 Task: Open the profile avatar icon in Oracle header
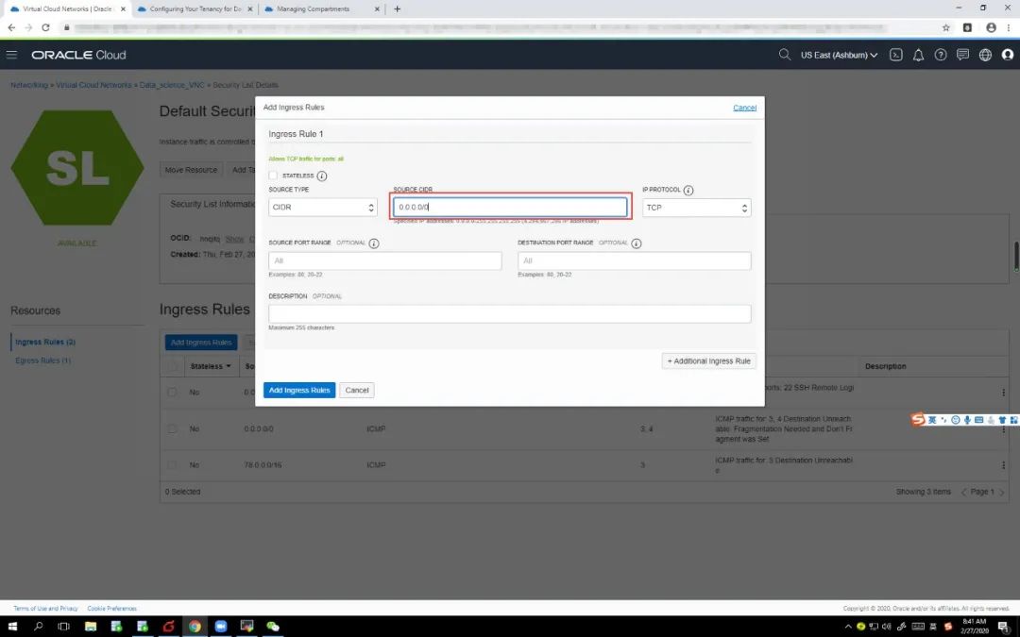[x=1007, y=55]
